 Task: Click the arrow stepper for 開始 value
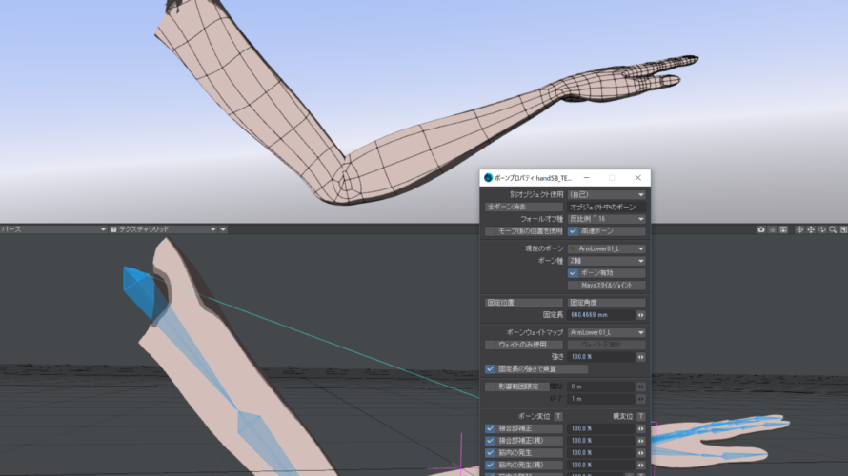(x=641, y=387)
